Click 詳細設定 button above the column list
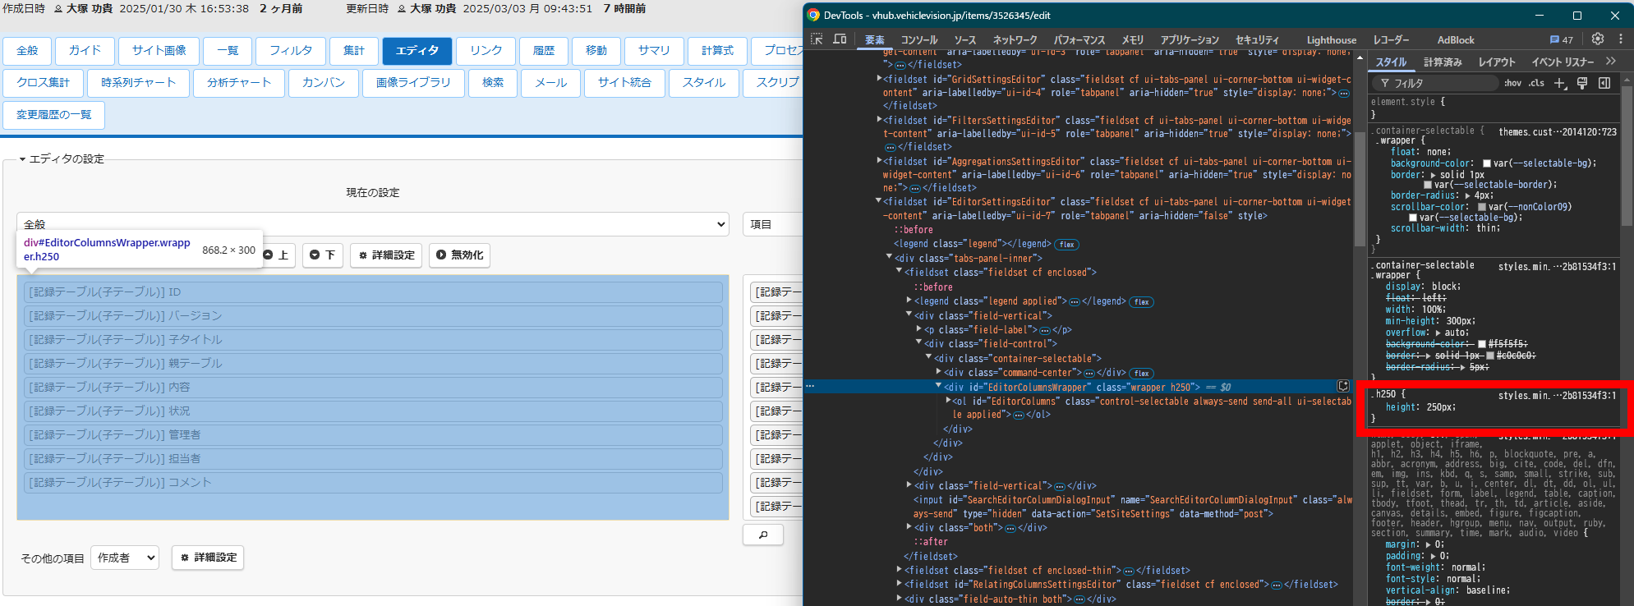Screen dimensions: 1634x606 click(x=386, y=255)
